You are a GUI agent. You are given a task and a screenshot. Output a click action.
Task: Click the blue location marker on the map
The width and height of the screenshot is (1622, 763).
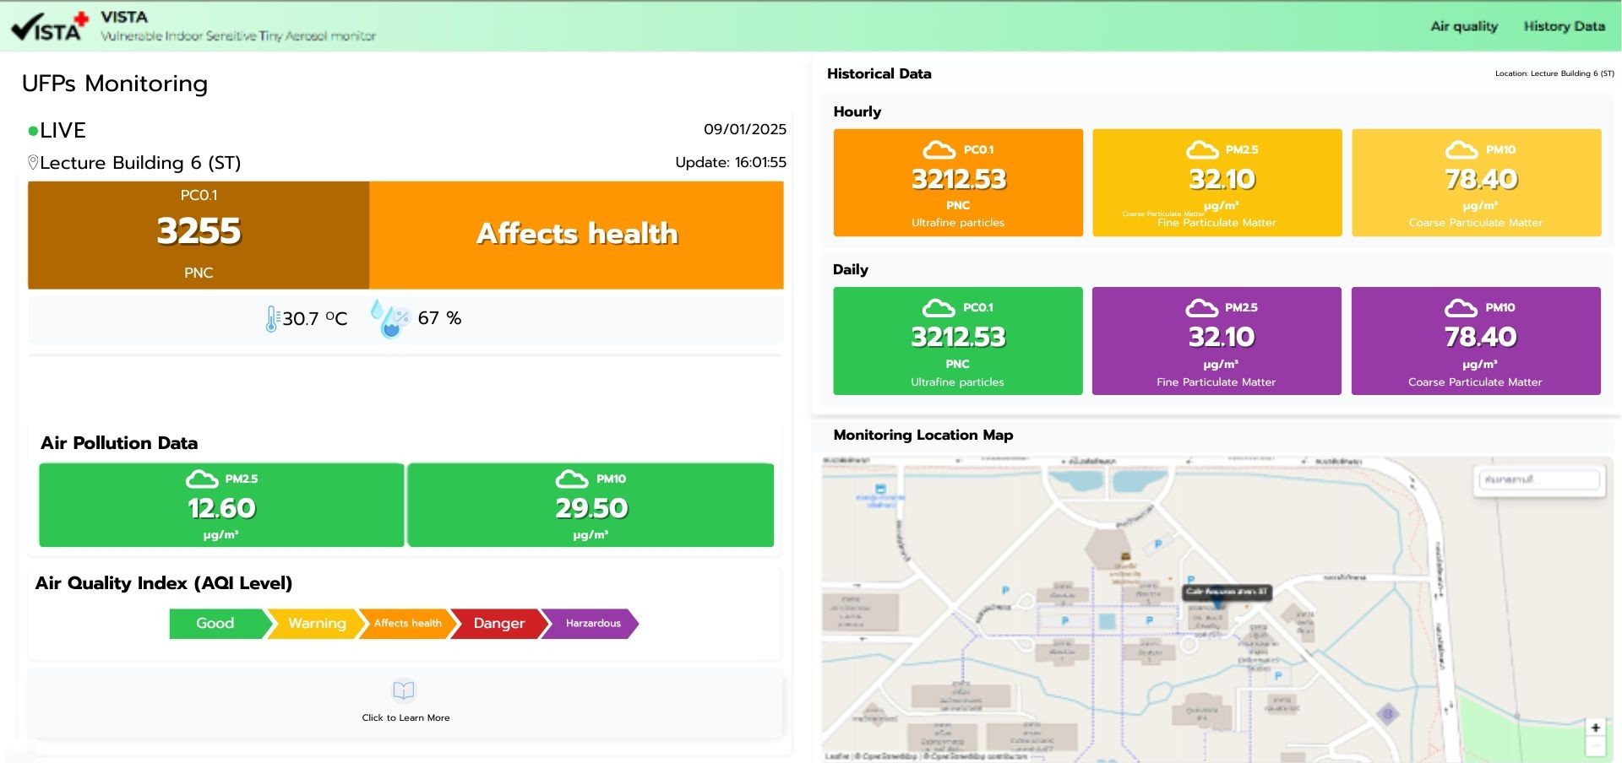click(1217, 603)
